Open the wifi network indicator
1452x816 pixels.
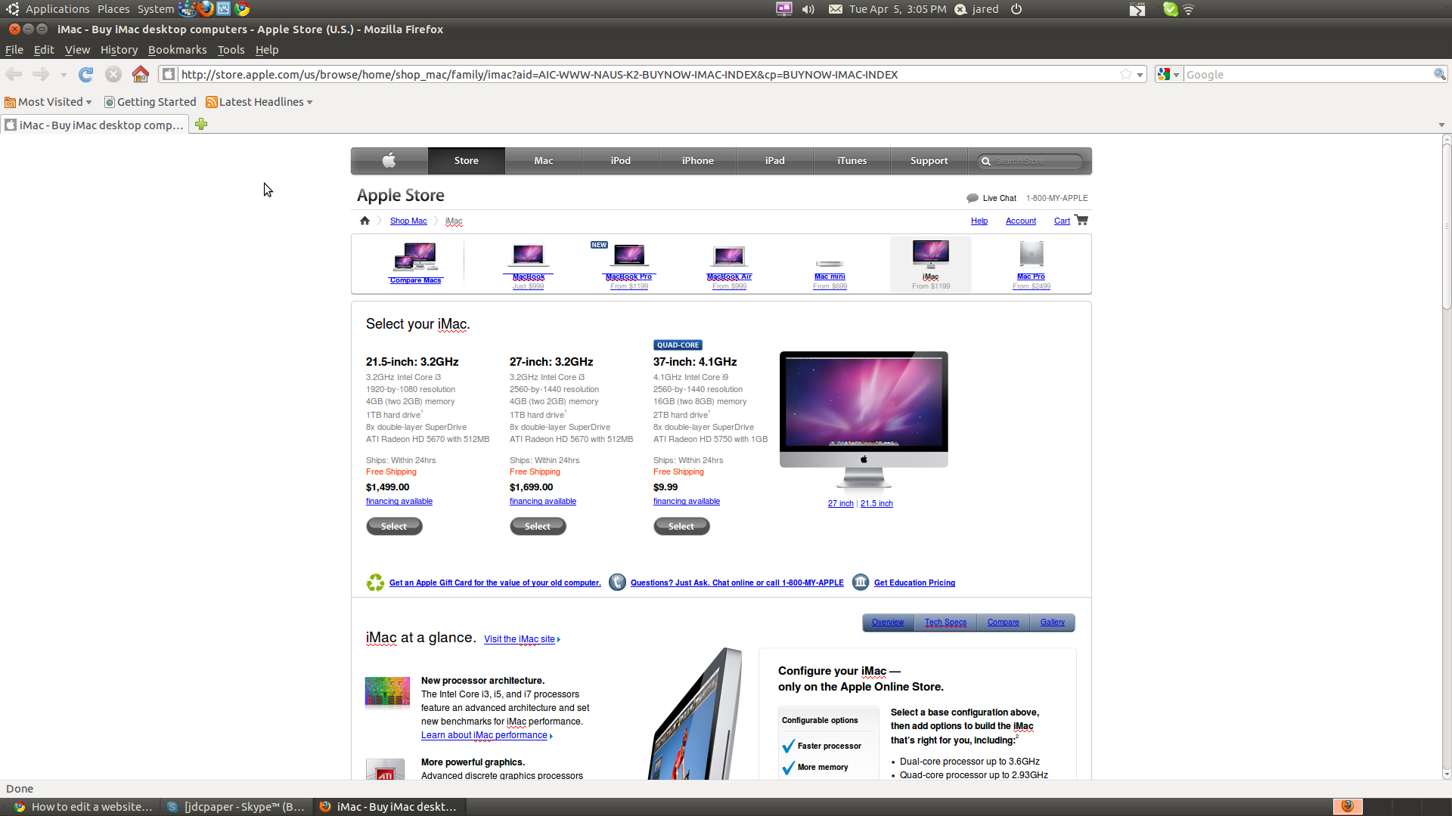(1189, 9)
